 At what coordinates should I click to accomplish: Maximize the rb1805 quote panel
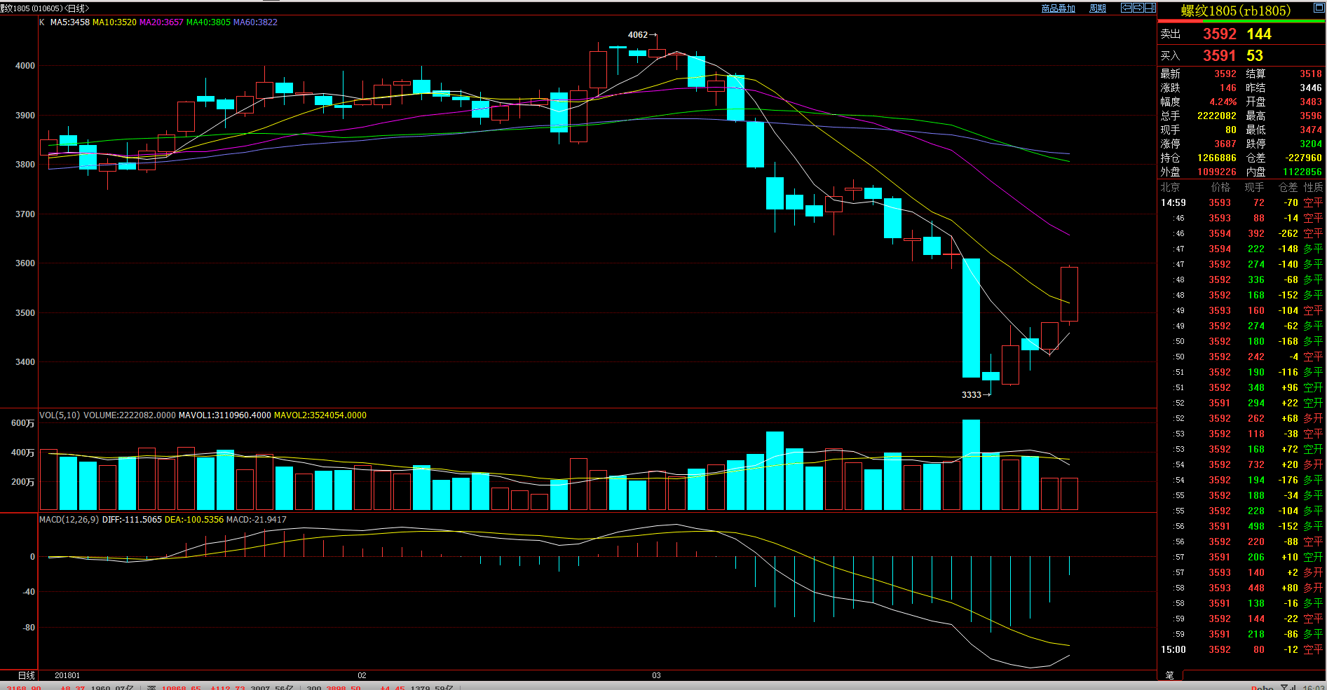coord(1318,9)
